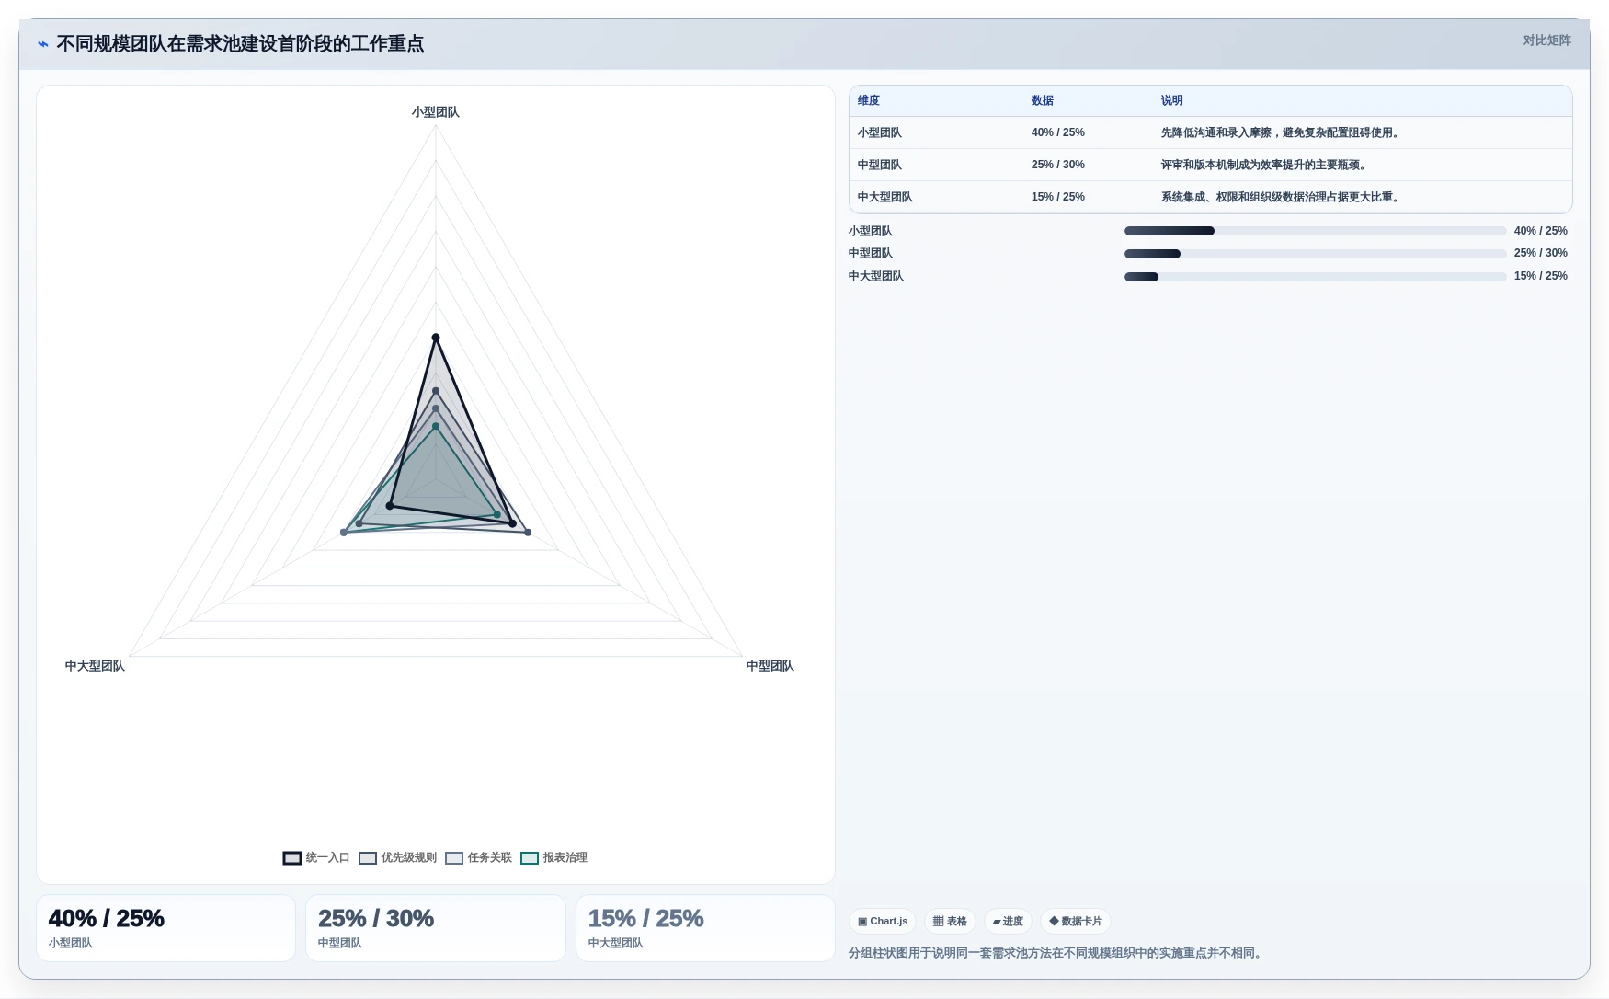
Task: Click the 40% / 25% progress value label
Action: click(1541, 231)
